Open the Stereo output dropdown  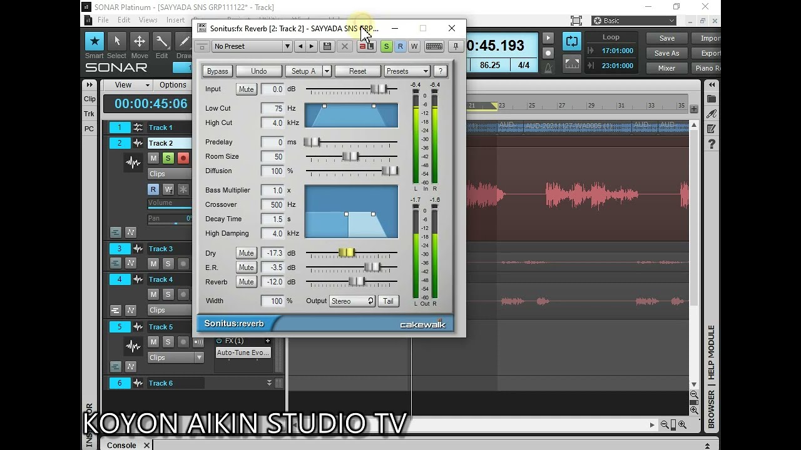click(x=352, y=301)
